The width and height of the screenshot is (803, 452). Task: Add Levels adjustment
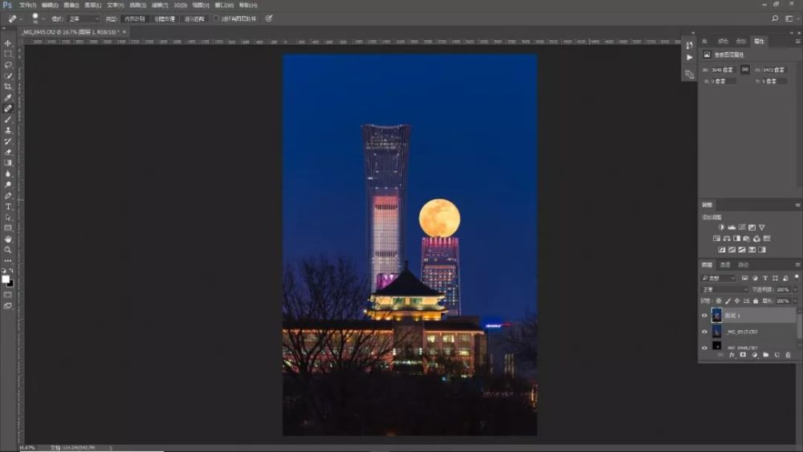point(732,227)
